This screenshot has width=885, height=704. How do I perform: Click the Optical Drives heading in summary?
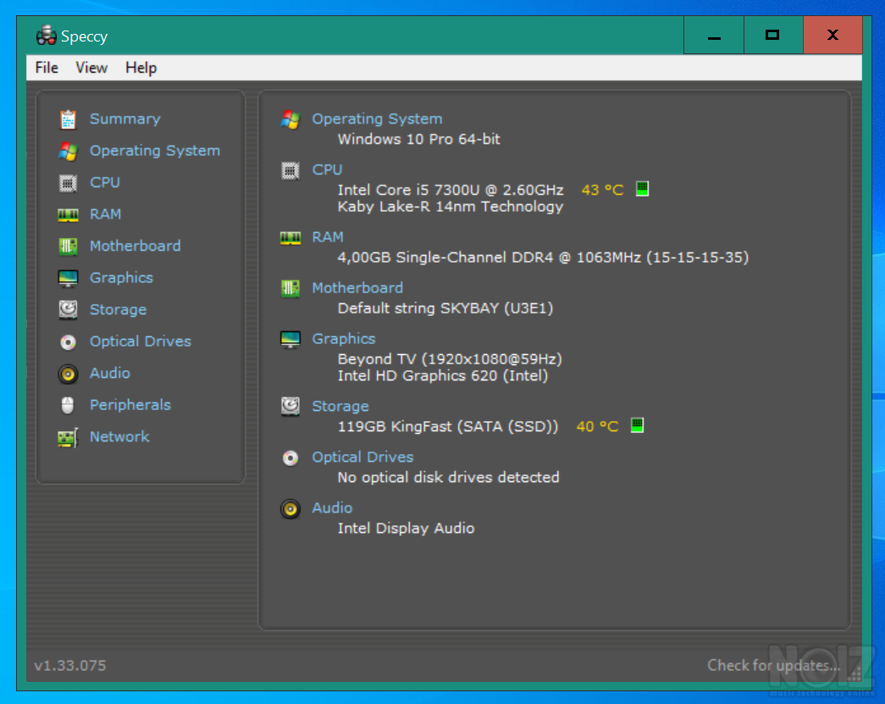tap(362, 457)
